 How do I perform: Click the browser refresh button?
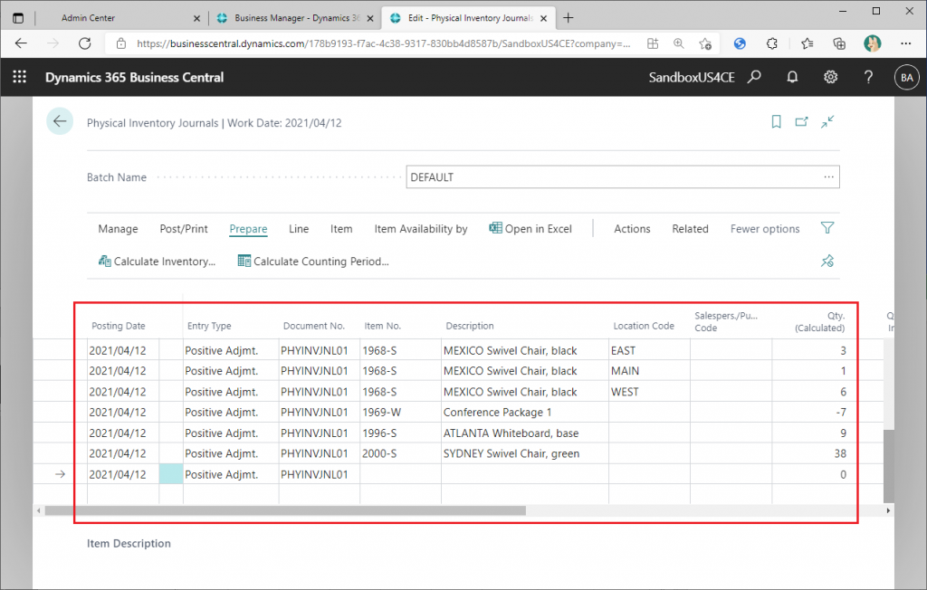click(x=84, y=43)
